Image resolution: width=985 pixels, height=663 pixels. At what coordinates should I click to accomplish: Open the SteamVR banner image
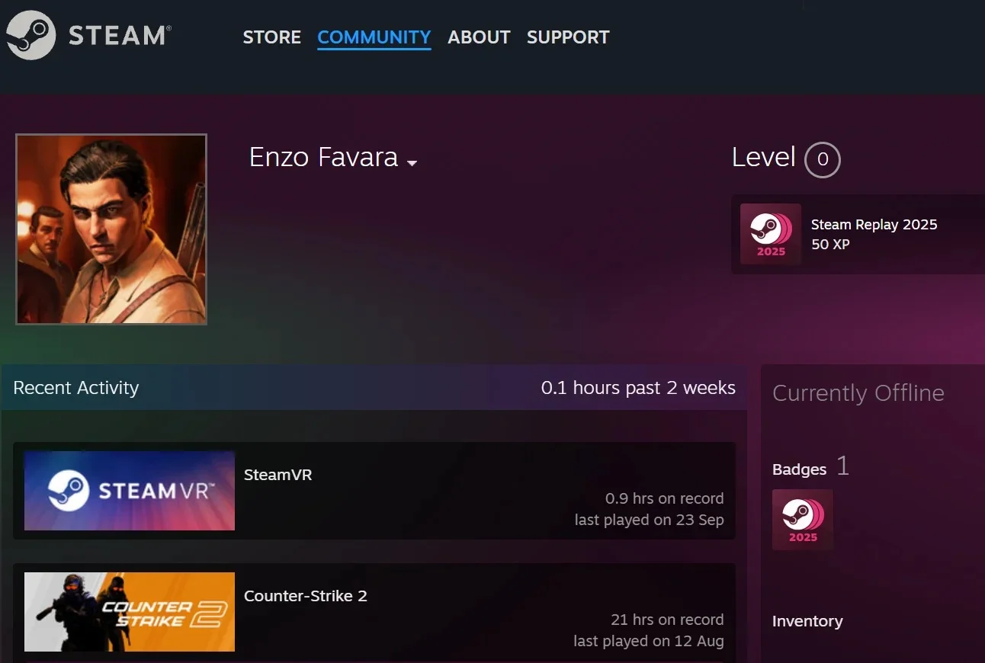(x=130, y=491)
